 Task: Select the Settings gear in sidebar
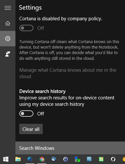coord(8,39)
